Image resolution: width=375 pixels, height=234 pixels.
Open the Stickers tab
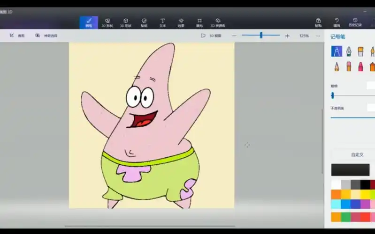pyautogui.click(x=144, y=22)
